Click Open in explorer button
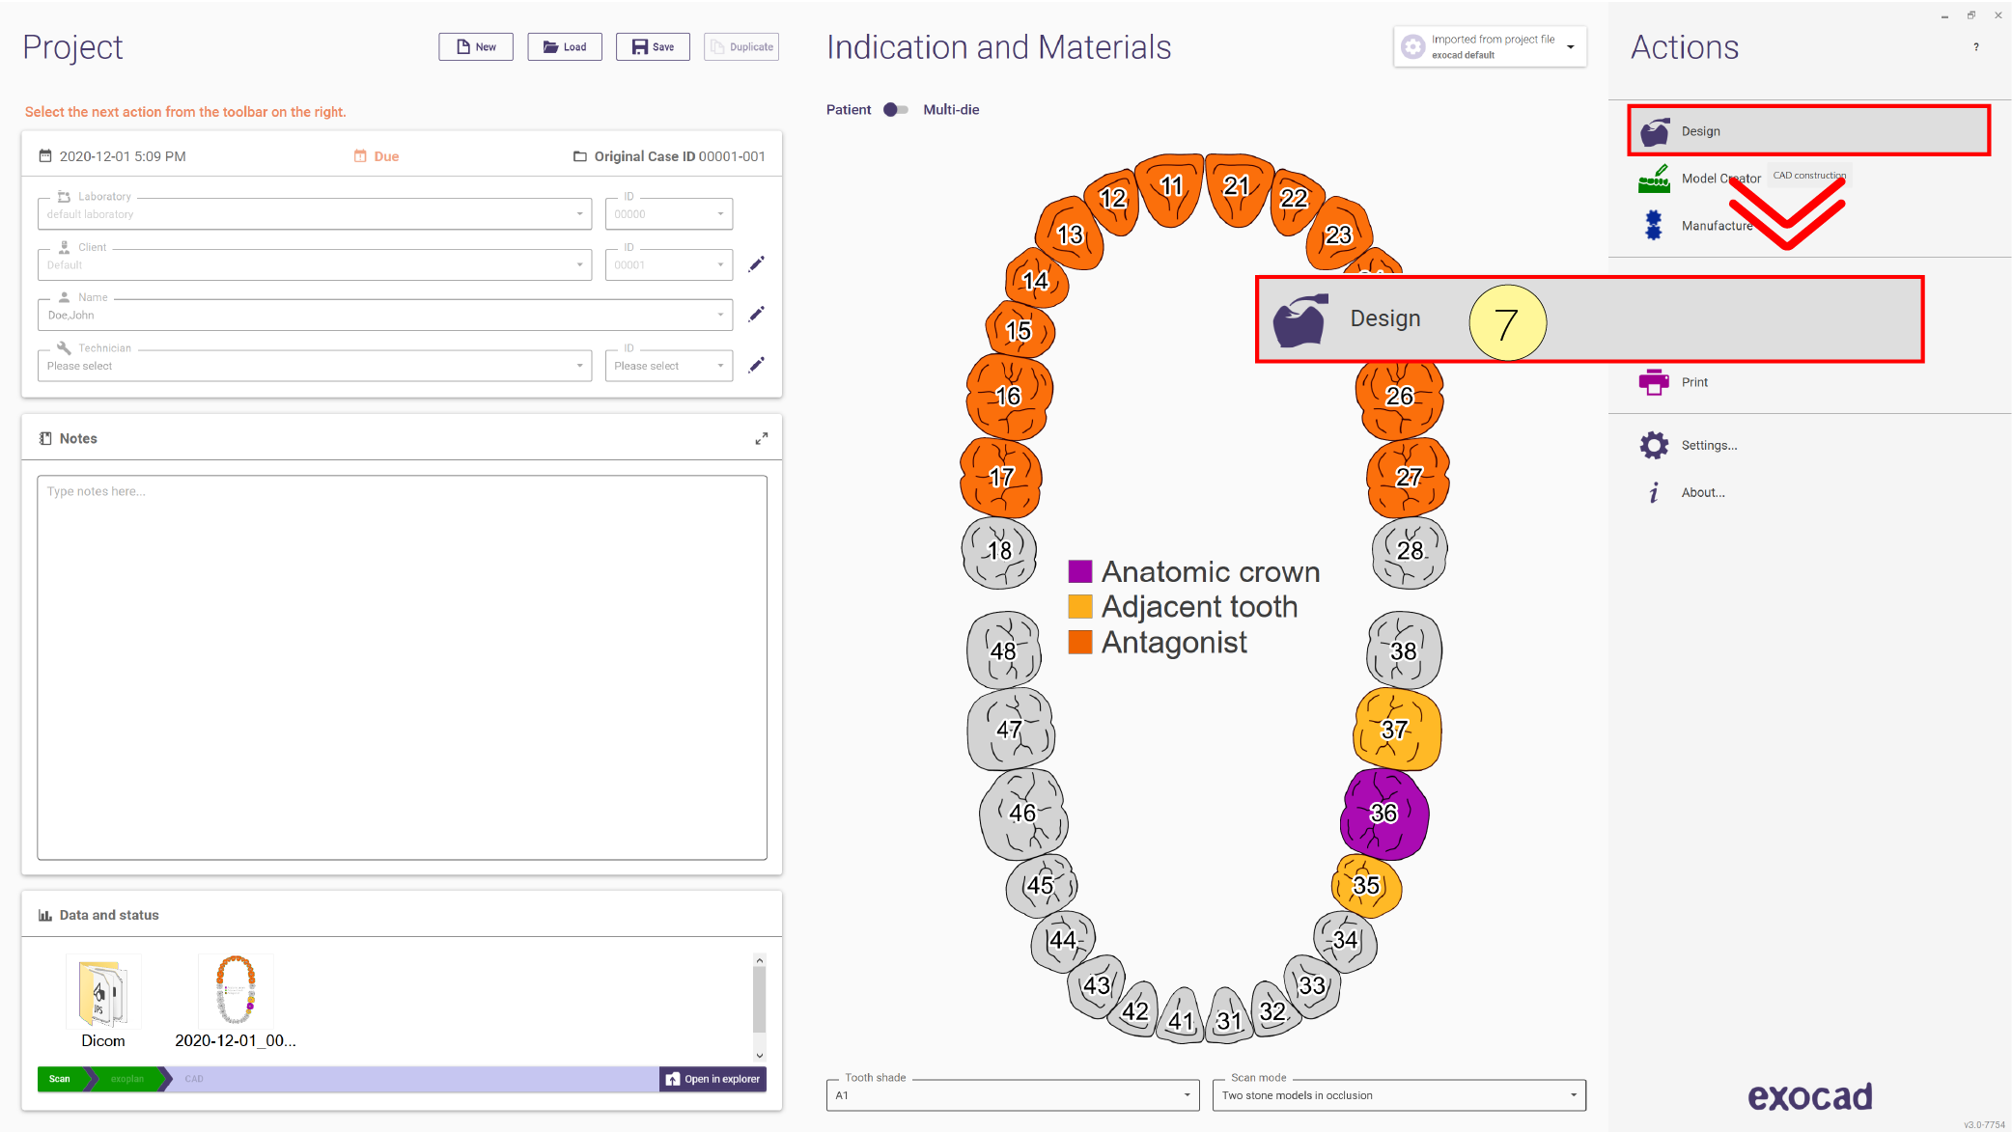Screen dimensions: 2012x1132 click(713, 1079)
